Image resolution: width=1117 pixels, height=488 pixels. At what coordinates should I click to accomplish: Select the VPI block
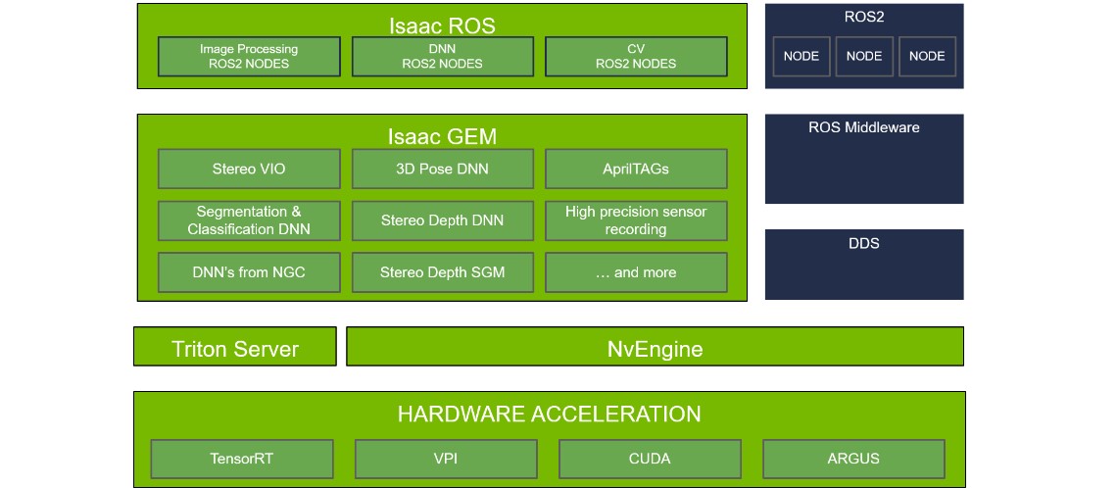tap(446, 459)
